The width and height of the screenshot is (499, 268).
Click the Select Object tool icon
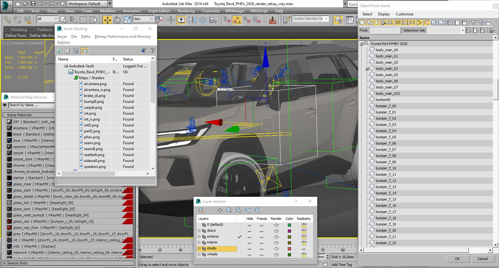(63, 20)
